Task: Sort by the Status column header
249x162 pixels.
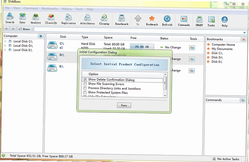Action: (164, 39)
